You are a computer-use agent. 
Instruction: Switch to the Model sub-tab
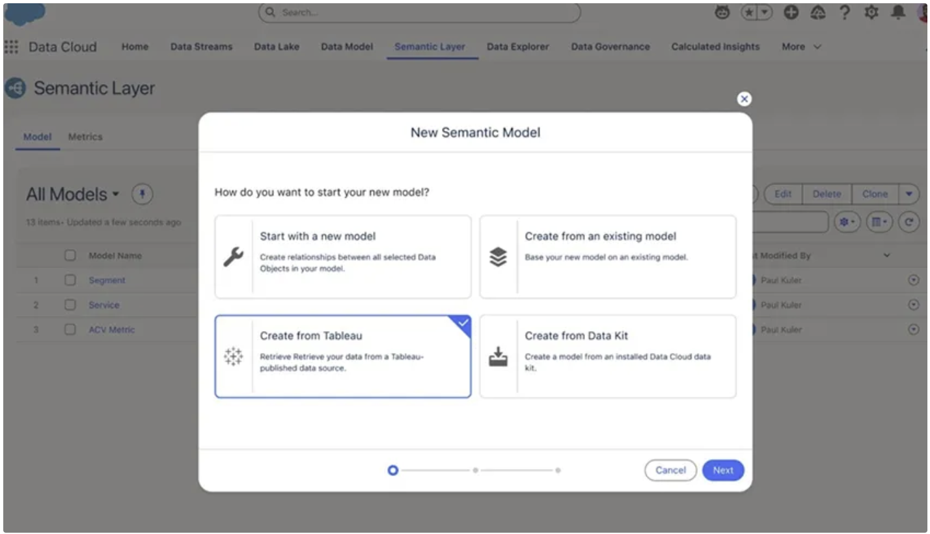37,137
